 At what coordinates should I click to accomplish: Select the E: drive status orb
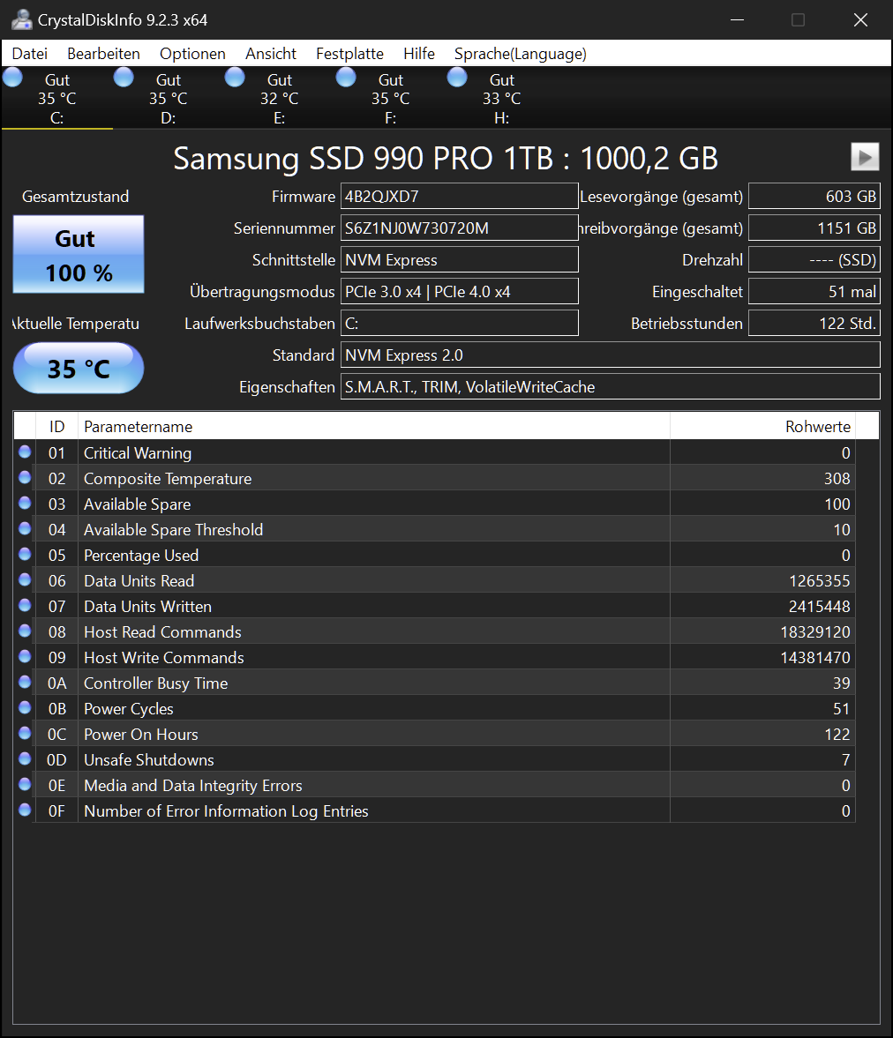235,78
